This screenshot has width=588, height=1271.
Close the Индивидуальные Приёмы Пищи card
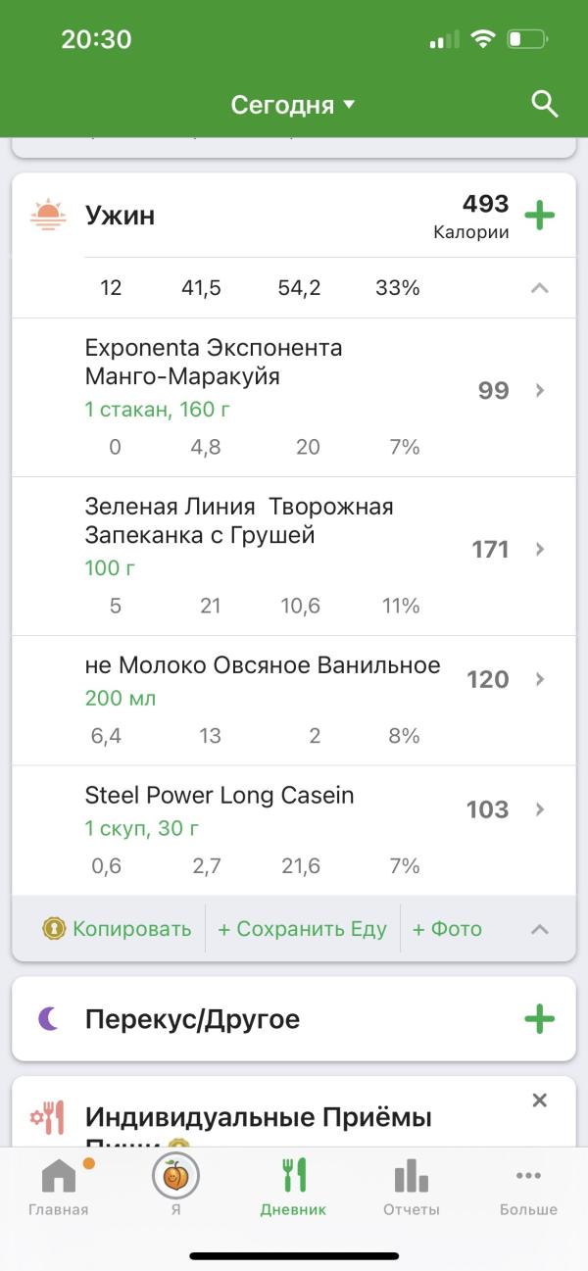pos(539,1100)
